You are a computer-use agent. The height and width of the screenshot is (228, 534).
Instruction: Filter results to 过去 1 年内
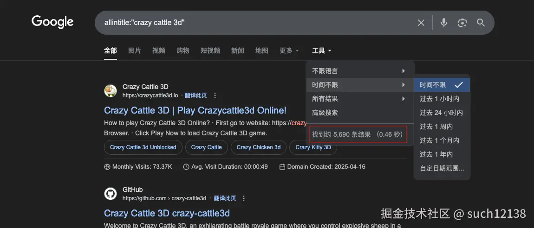[442, 154]
